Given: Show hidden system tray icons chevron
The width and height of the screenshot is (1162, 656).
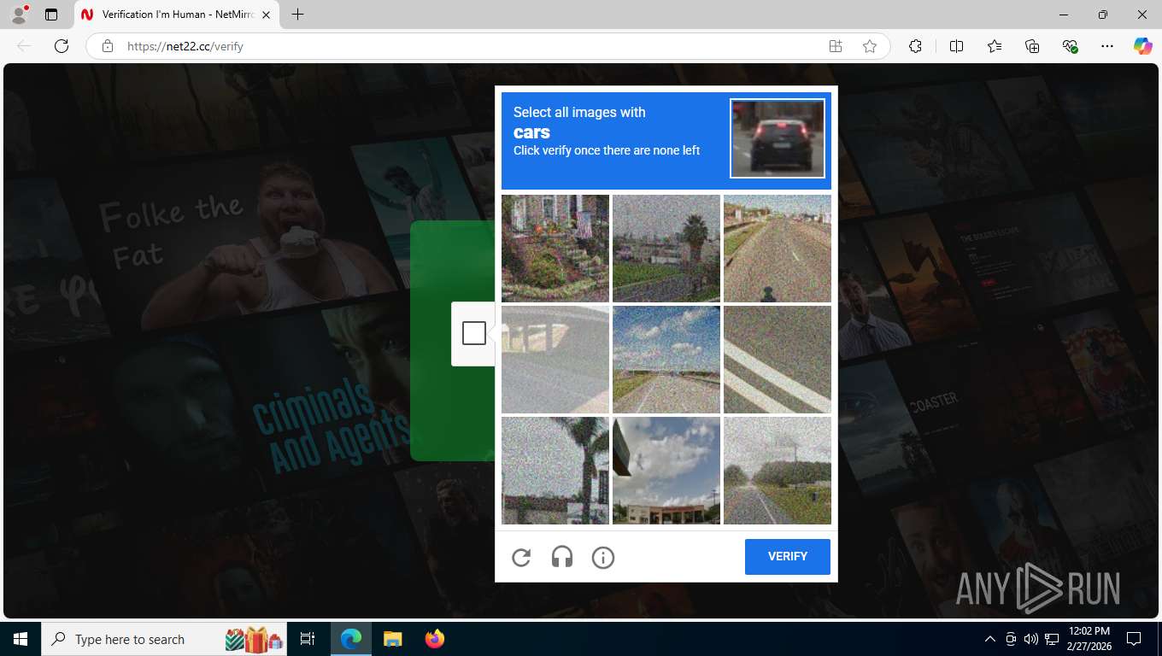Looking at the screenshot, I should pos(990,639).
